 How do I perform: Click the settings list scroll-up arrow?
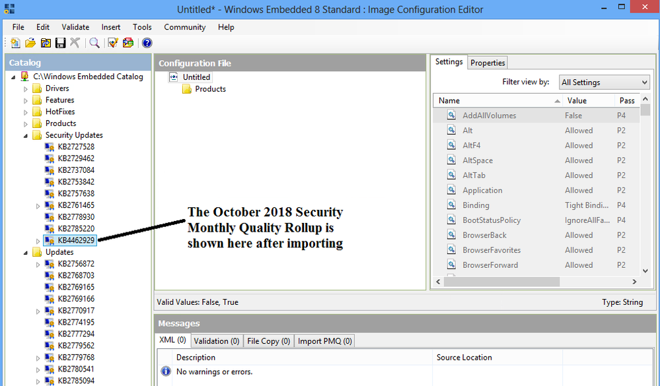645,99
